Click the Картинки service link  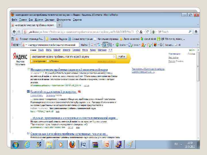102,50
